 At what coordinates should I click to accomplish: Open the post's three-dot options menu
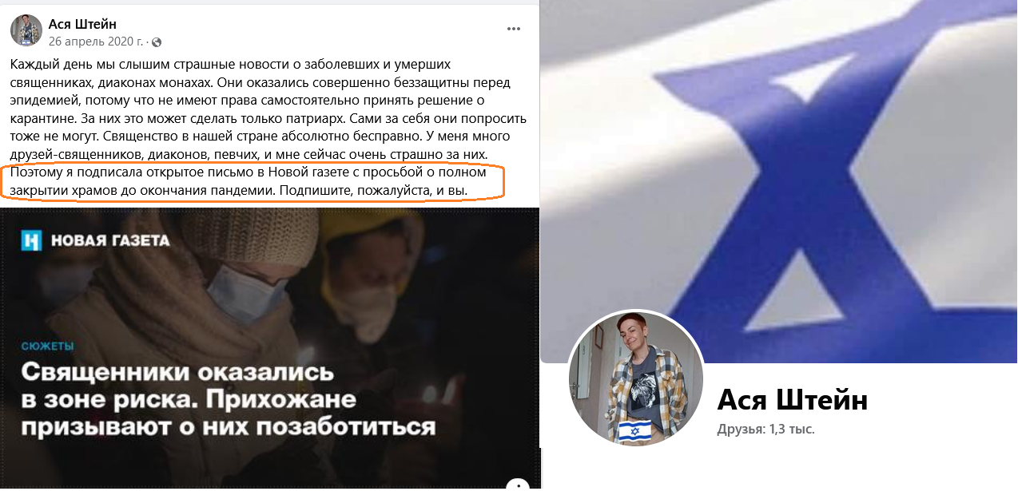(x=514, y=29)
